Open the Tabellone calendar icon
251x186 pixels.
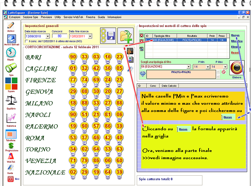(11, 134)
